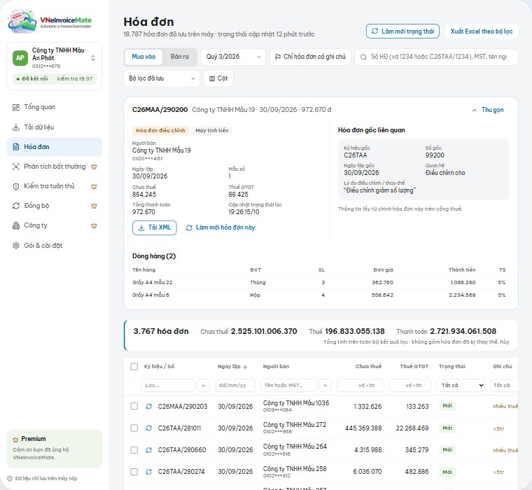Screen dimensions: 532x490
Task: Check the box for invoice C26TAA/281011
Action: 134,428
